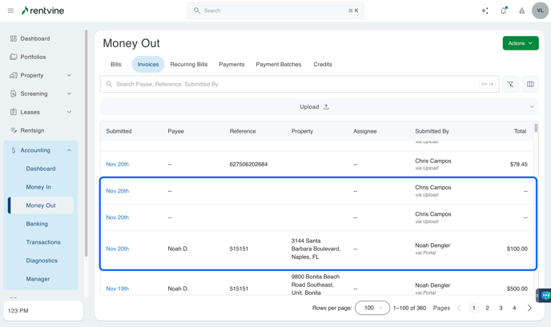The width and height of the screenshot is (551, 327).
Task: Click the chat support widget icon
Action: click(x=545, y=295)
